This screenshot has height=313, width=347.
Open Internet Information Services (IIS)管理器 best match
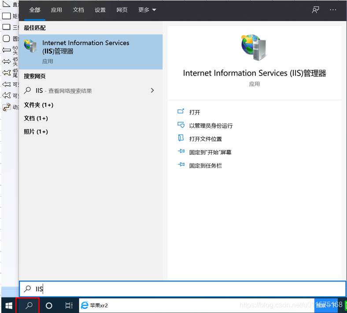tap(91, 52)
